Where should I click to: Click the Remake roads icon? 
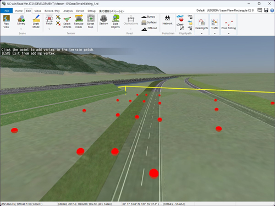click(x=79, y=21)
